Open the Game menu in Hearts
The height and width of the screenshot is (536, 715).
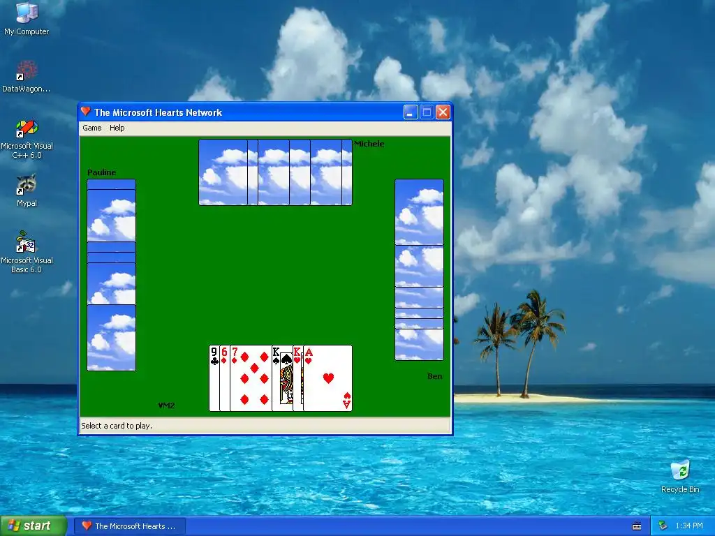coord(91,128)
